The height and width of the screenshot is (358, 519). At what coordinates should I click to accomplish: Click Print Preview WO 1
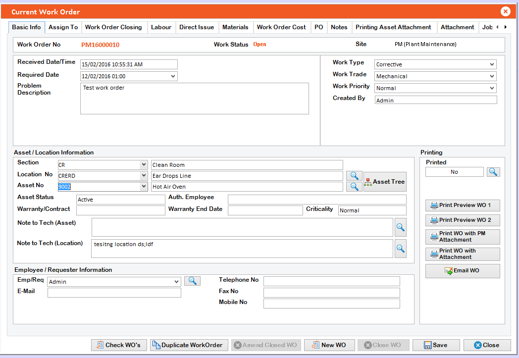[x=463, y=205]
